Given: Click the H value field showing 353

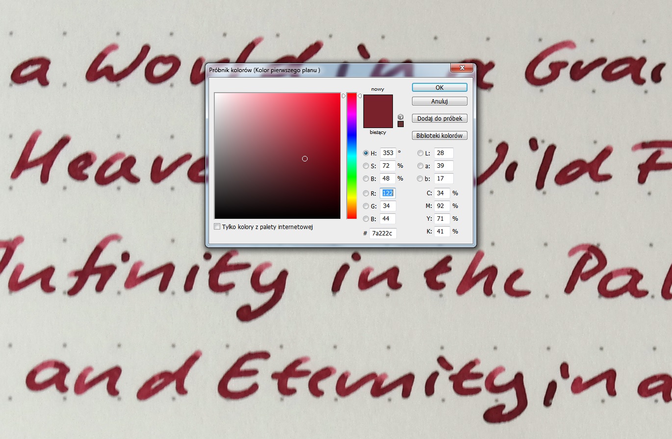Looking at the screenshot, I should 387,153.
